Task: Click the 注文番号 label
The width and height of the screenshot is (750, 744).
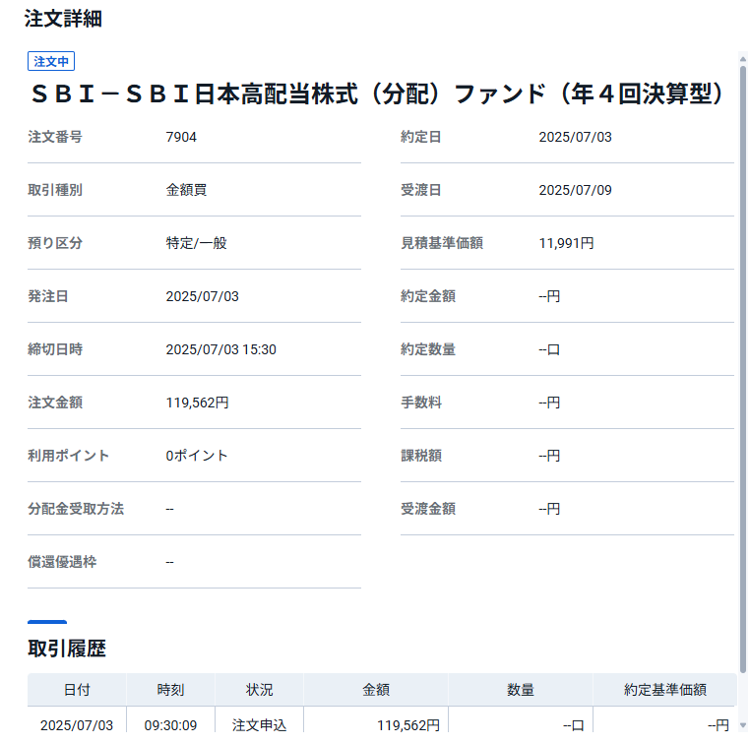Action: 55,137
